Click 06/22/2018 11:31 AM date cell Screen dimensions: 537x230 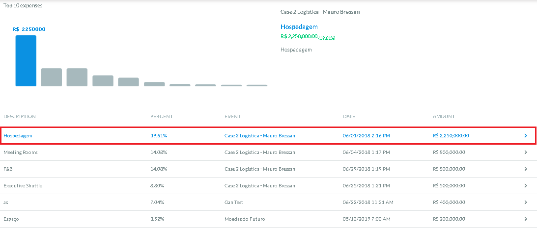coord(368,203)
